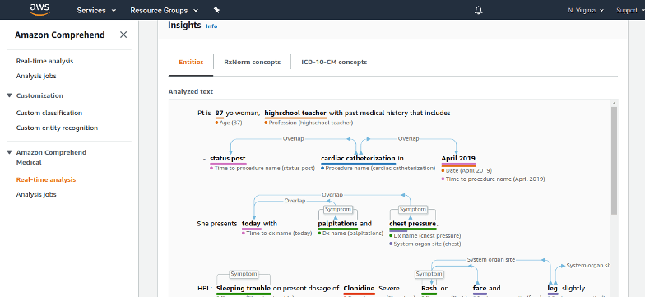Click the 'leg' entity
This screenshot has width=645, height=297.
(553, 288)
